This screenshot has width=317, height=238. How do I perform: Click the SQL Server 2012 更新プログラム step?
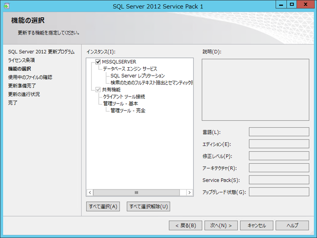pos(41,52)
